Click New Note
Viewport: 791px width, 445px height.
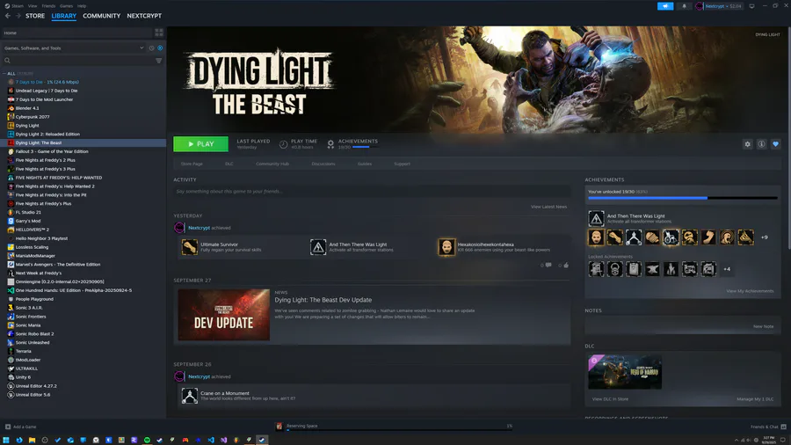coord(763,326)
